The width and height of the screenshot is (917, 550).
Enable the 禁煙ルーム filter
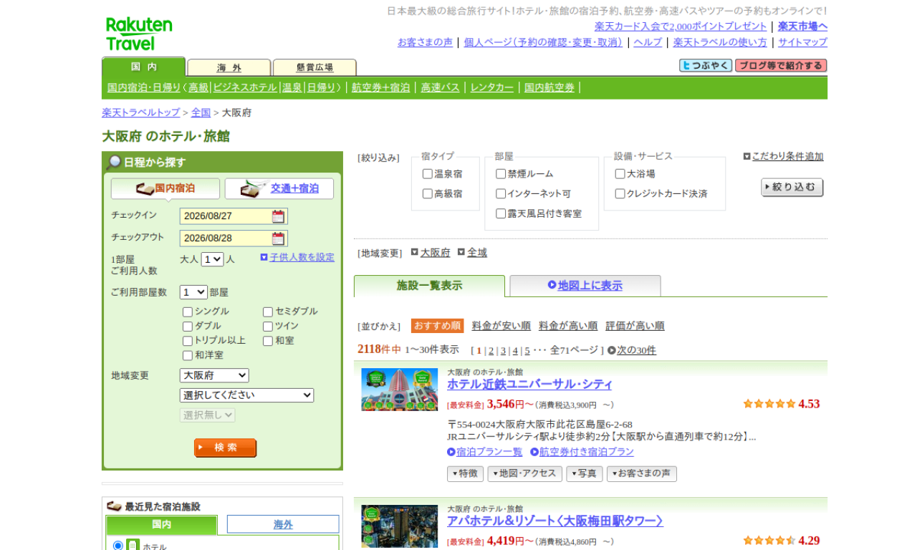click(x=501, y=174)
